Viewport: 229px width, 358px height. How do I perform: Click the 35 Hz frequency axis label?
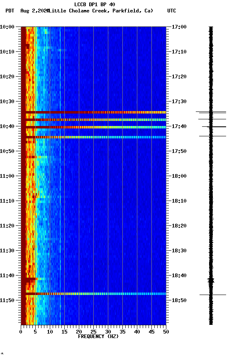122,332
